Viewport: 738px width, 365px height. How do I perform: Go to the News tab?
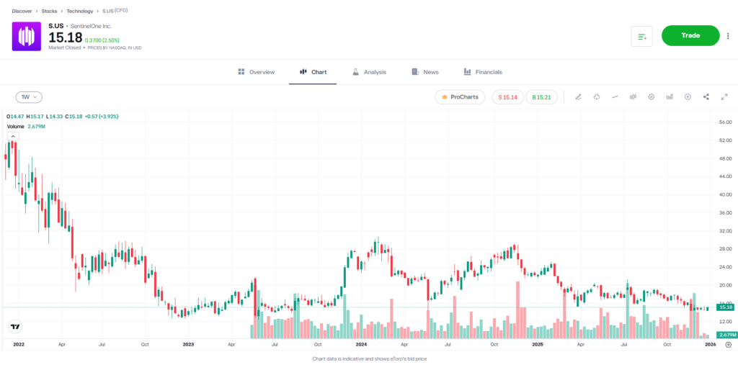(425, 72)
